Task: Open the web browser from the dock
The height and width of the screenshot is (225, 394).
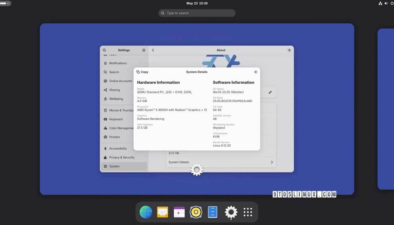Action: pos(146,212)
